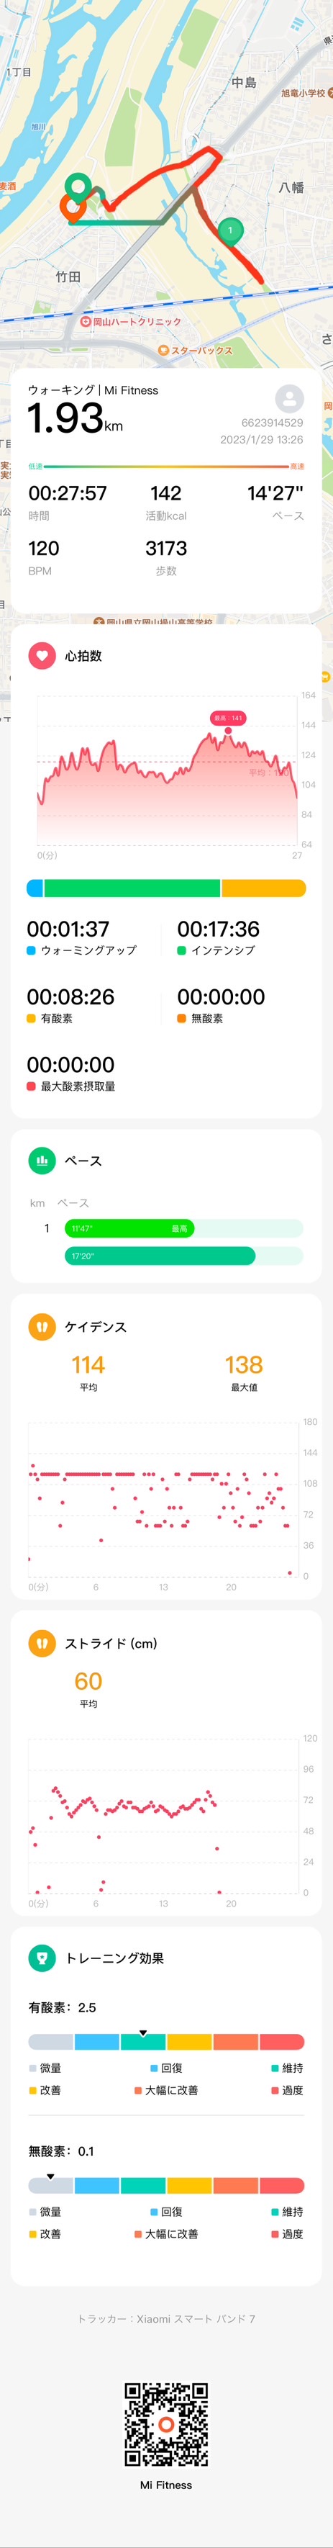333x2548 pixels.
Task: Tap the user profile avatar icon
Action: click(290, 399)
